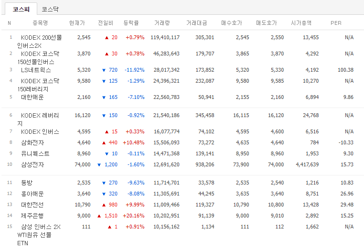The height and width of the screenshot is (250, 364).
Task: Click the -11.92% change for LS네트웍스
Action: point(134,70)
